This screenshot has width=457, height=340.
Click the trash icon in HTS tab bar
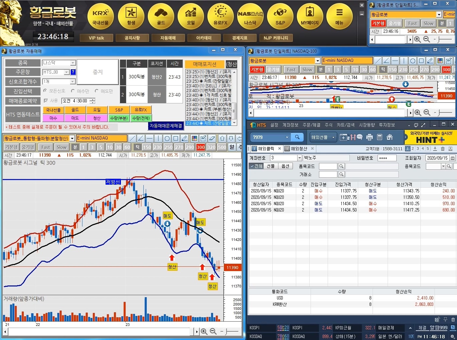[443, 149]
